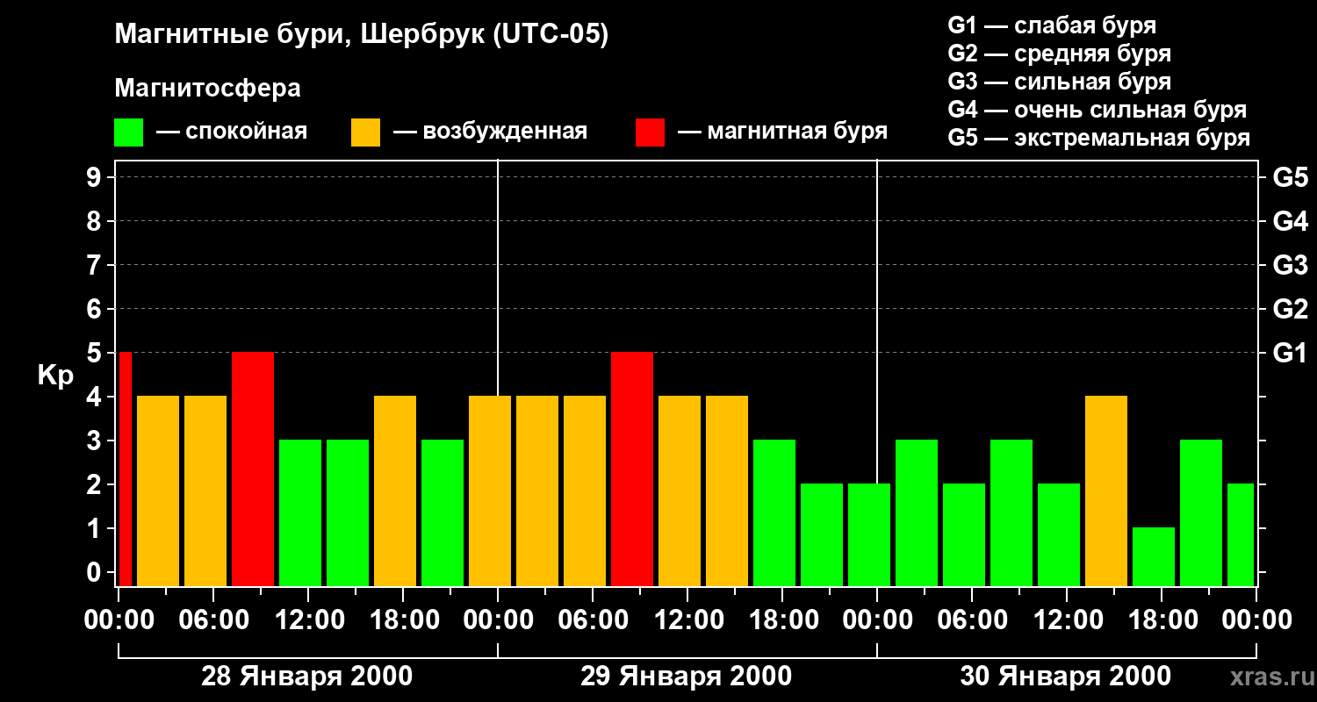Click the '12:00' time label under 28 January

(x=308, y=620)
